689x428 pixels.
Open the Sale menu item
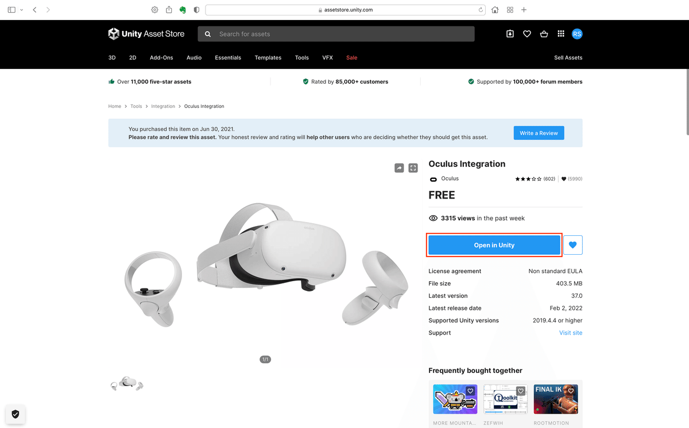tap(351, 57)
